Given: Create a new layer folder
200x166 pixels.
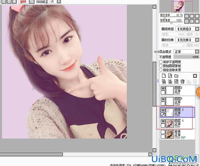Looking at the screenshot, I should pos(176,76).
